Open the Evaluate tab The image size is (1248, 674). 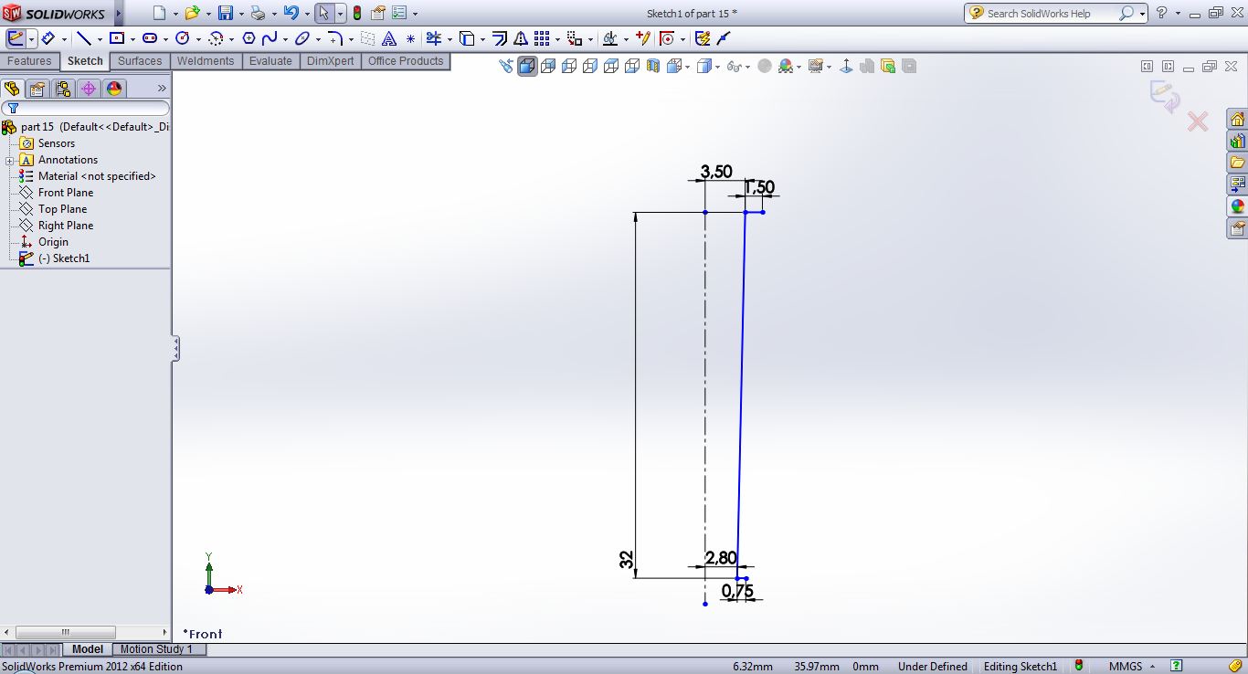click(270, 61)
